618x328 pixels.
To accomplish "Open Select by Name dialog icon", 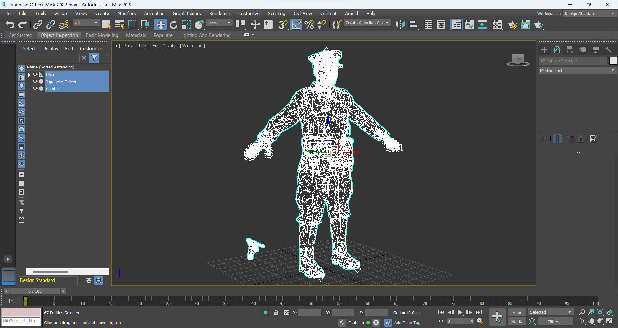I will [119, 25].
